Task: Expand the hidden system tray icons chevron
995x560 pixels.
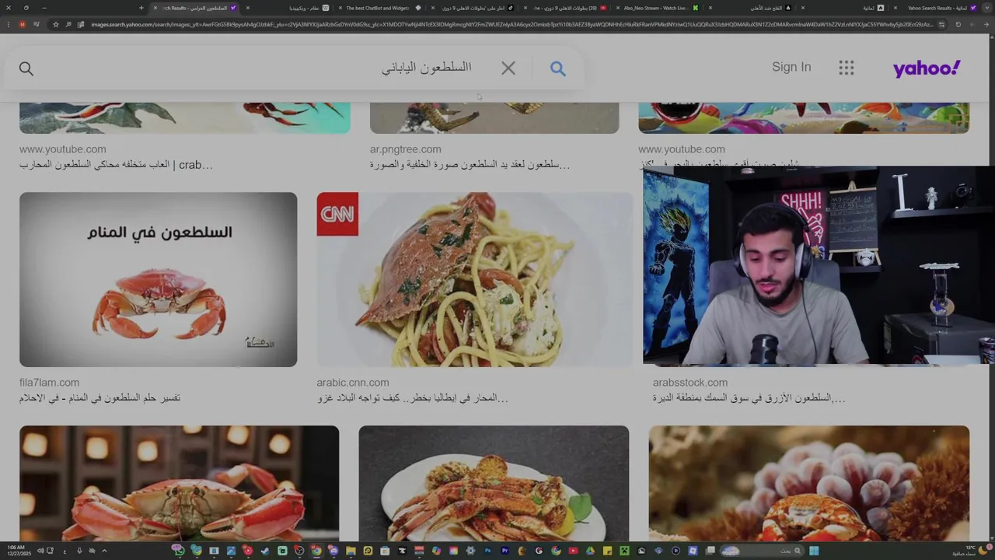Action: 105,551
